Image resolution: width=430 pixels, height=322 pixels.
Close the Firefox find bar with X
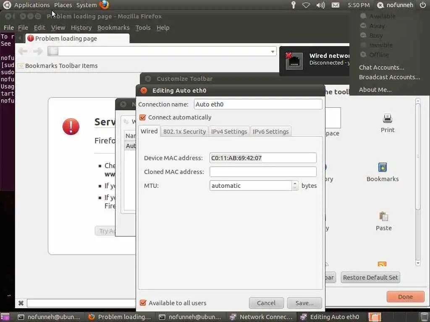point(21,303)
